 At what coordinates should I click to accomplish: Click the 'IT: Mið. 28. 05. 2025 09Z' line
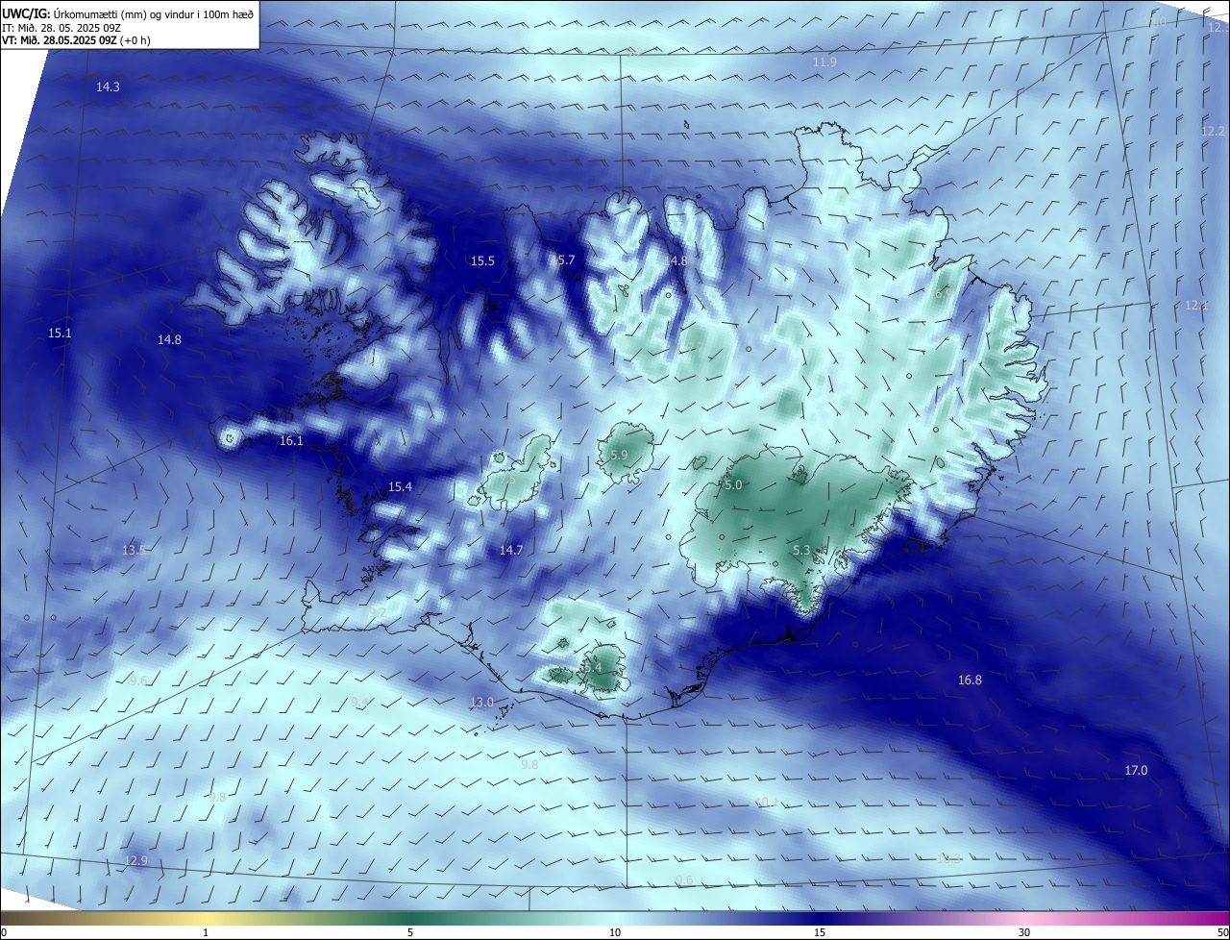pos(62,27)
